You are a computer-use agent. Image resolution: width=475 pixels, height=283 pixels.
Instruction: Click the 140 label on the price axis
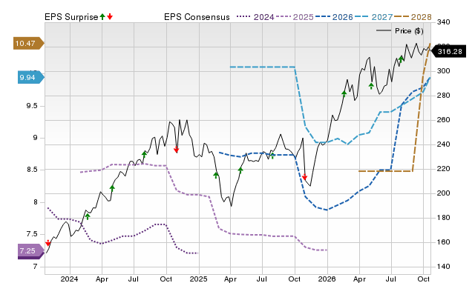[444, 267]
